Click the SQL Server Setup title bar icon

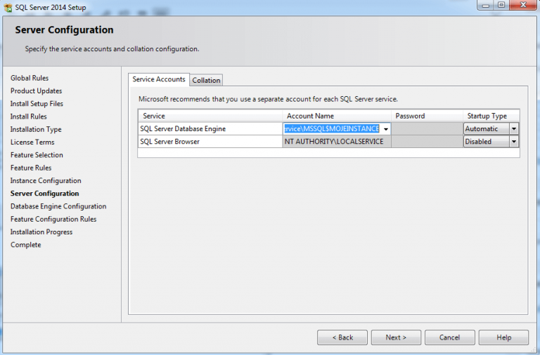[x=8, y=7]
